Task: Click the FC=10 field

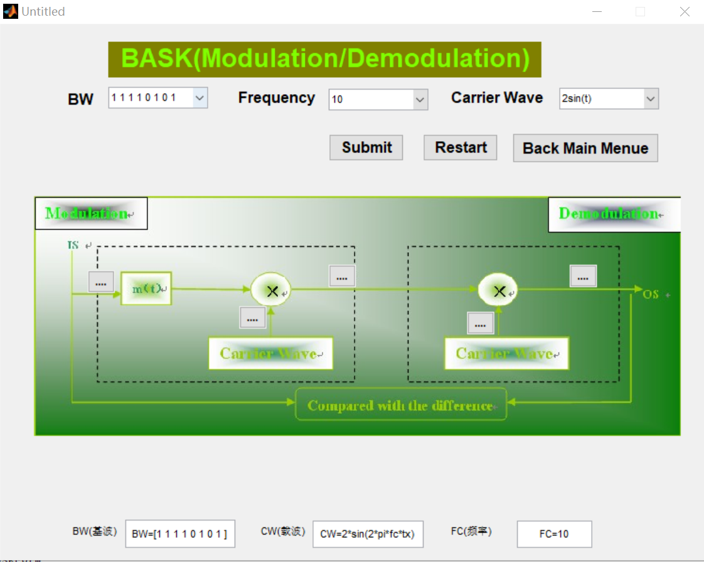Action: click(x=554, y=534)
